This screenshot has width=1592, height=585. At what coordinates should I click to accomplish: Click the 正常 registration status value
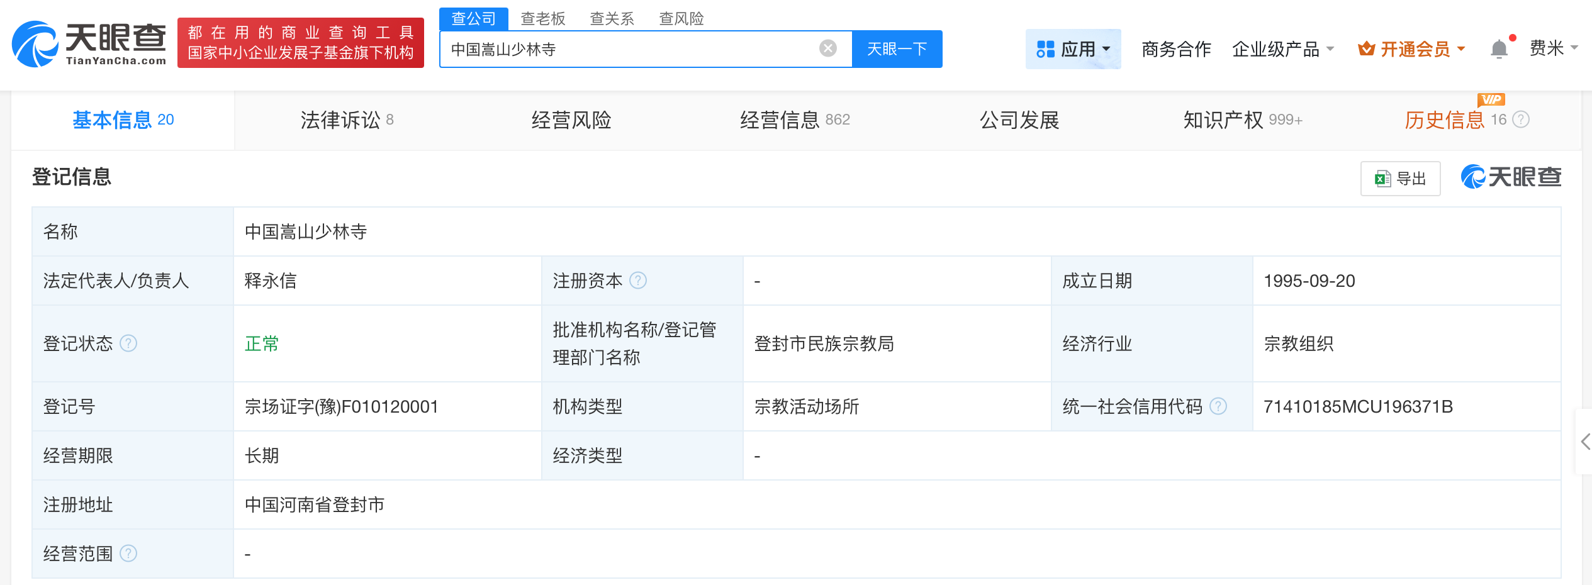click(x=262, y=343)
